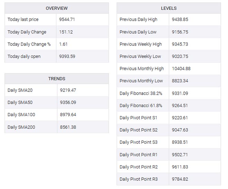Select the Daily Fibonacci 61.8% value 9264.51
This screenshot has width=228, height=189.
point(180,105)
